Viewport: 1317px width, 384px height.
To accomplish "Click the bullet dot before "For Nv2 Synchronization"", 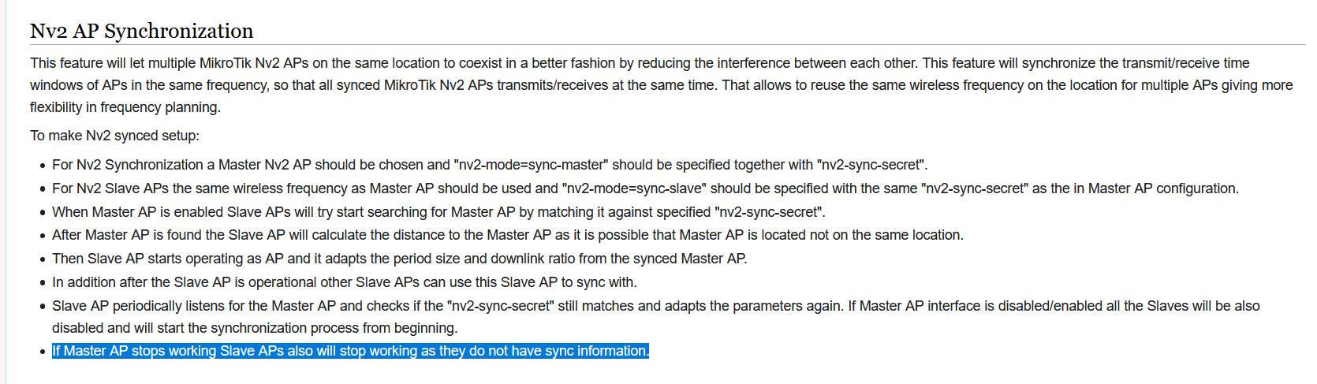I will coord(43,166).
